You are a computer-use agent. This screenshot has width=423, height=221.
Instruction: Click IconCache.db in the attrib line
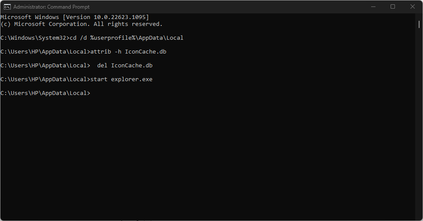coord(146,51)
